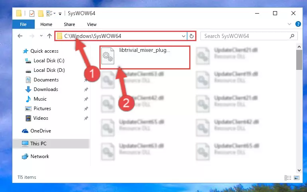
Task: Select Quick access in navigation pane
Action: tap(44, 51)
